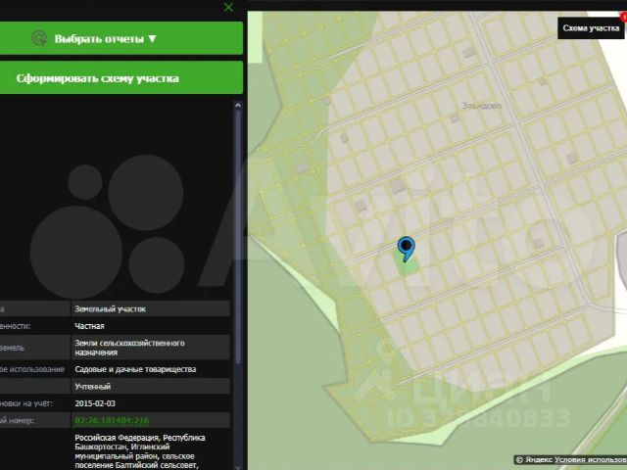627x470 pixels.
Task: Click 'Садовые и дачные товарищества' value
Action: 135,369
